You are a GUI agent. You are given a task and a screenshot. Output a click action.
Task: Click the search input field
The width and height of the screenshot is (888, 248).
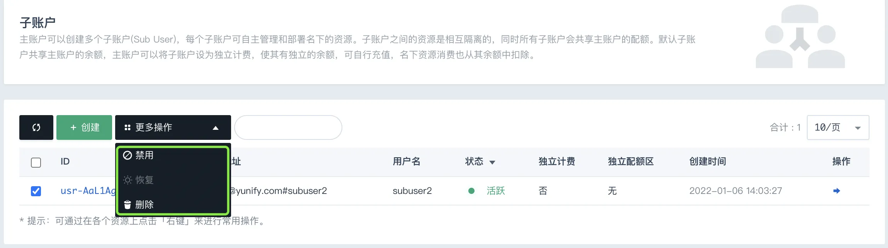pyautogui.click(x=288, y=127)
